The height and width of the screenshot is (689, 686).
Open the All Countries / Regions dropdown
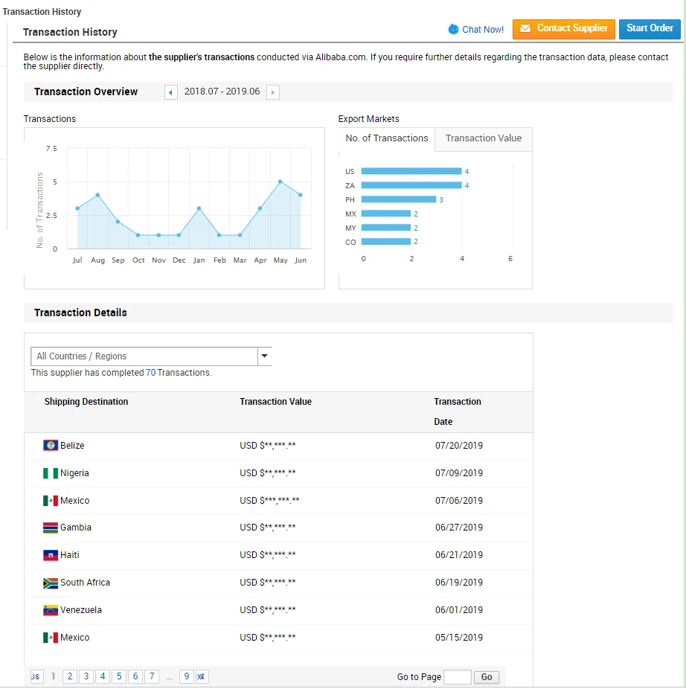[151, 356]
